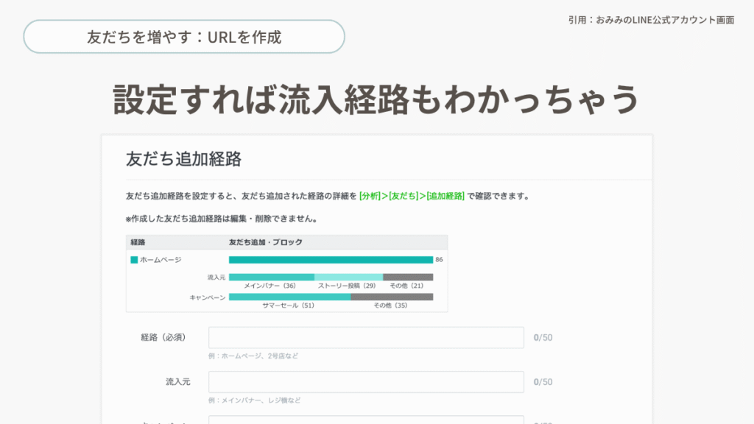Click the メインバナー (36) bar segment
The width and height of the screenshot is (754, 424).
[x=271, y=278]
